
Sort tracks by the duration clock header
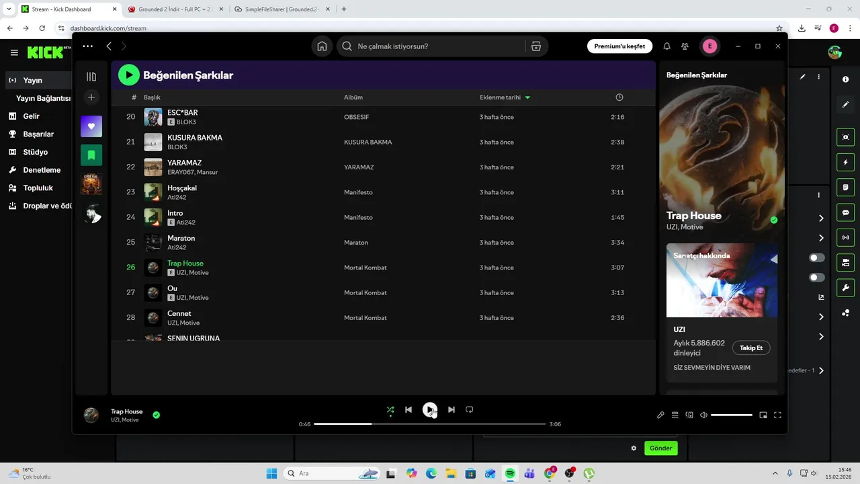(x=619, y=97)
